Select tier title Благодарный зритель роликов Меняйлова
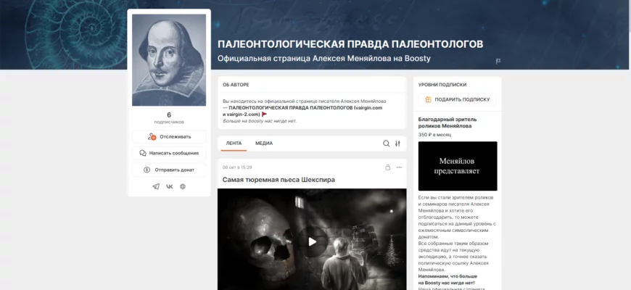This screenshot has width=631, height=290. [x=448, y=123]
